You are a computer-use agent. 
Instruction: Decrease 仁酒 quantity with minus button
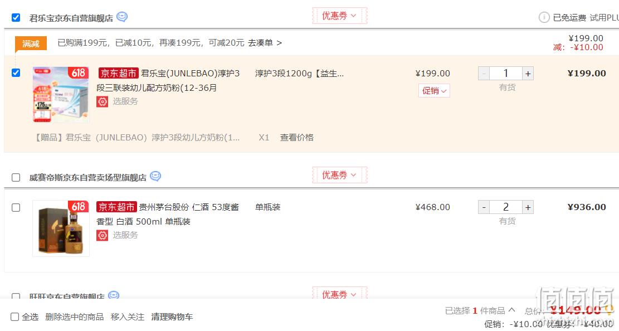pos(484,207)
